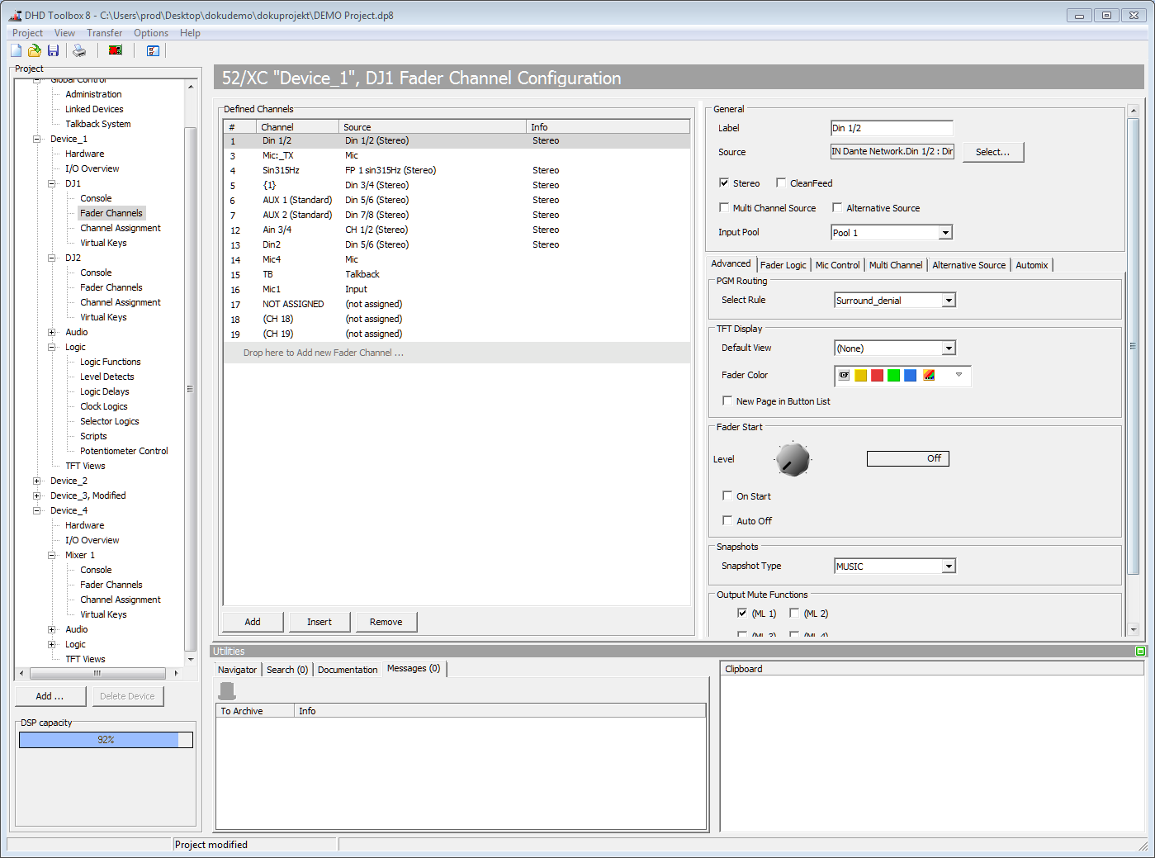Image resolution: width=1155 pixels, height=858 pixels.
Task: Click the Select button next to Source
Action: pos(993,152)
